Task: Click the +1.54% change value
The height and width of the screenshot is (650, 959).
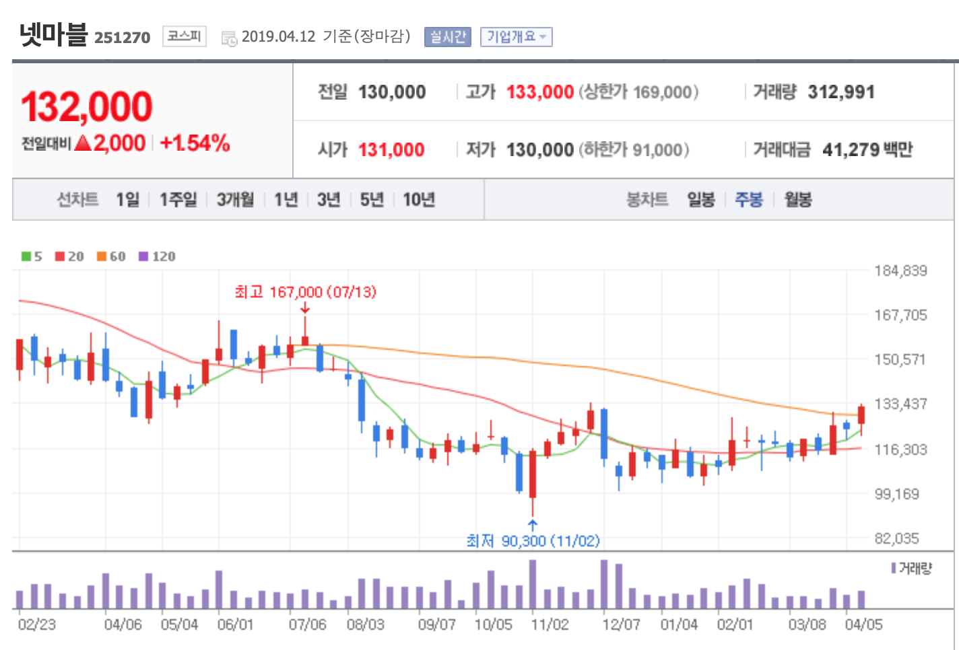Action: click(x=195, y=143)
